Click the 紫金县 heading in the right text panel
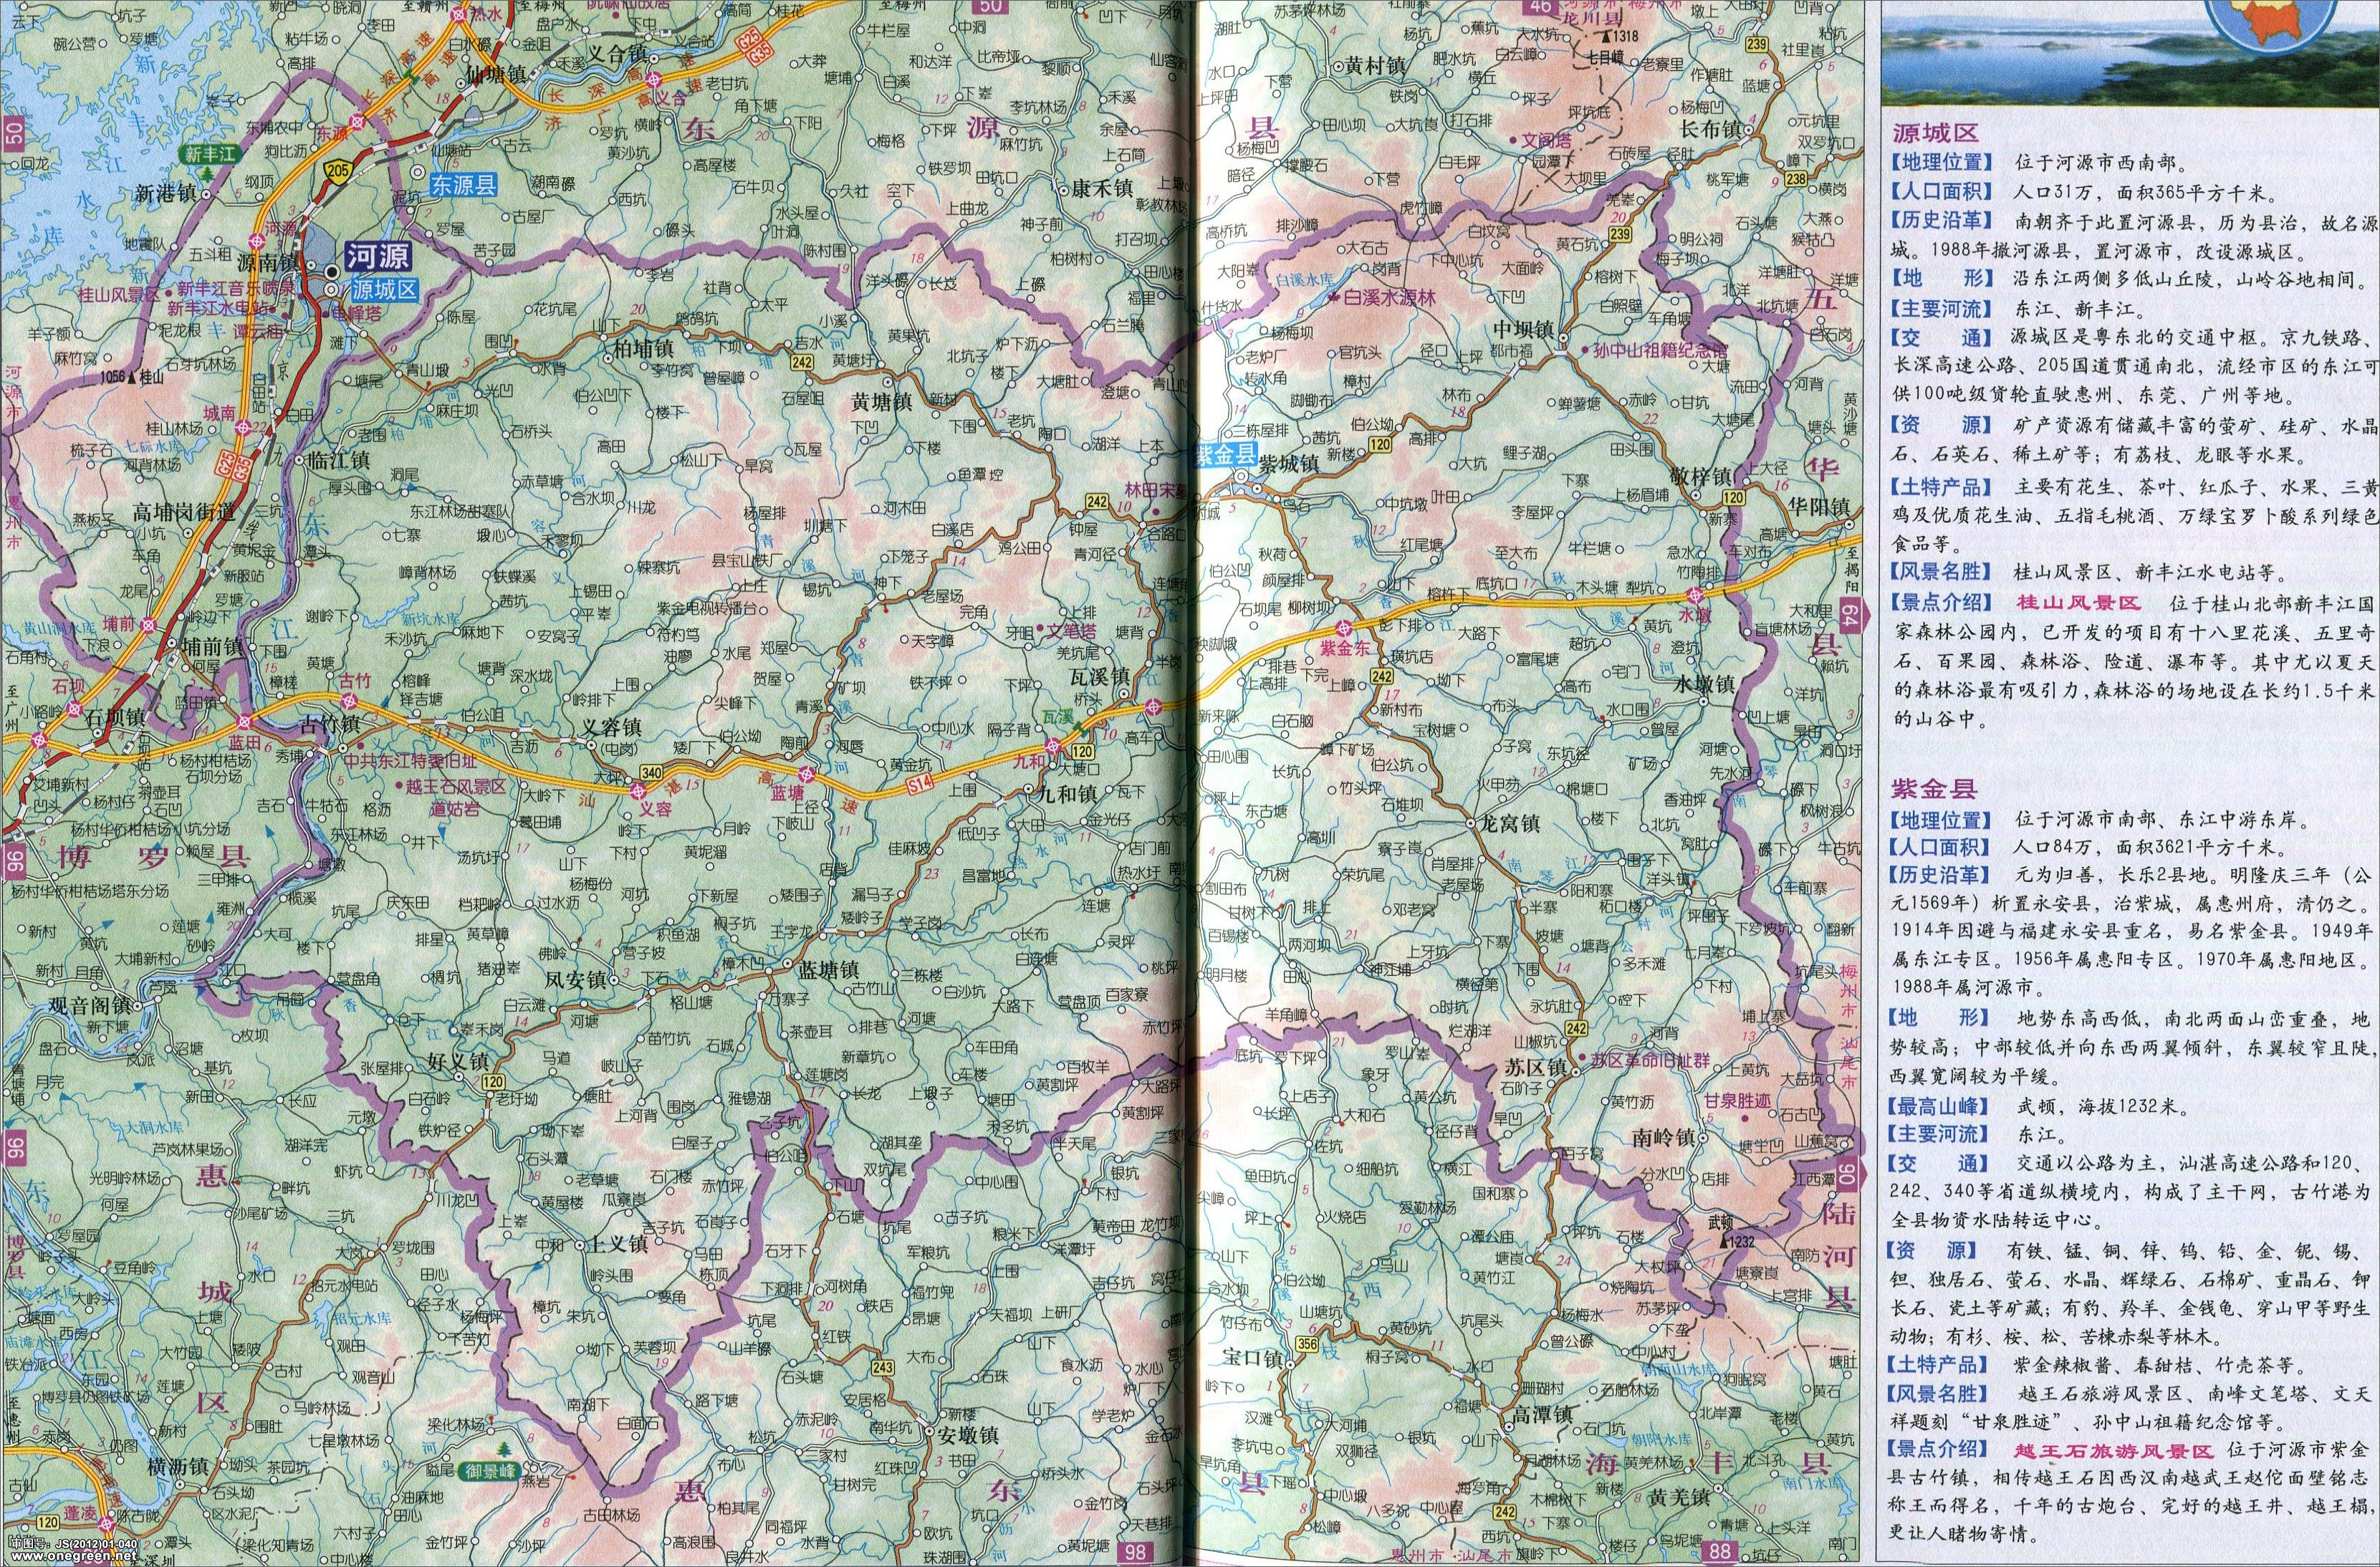Image resolution: width=2380 pixels, height=1567 pixels. pos(1933,789)
